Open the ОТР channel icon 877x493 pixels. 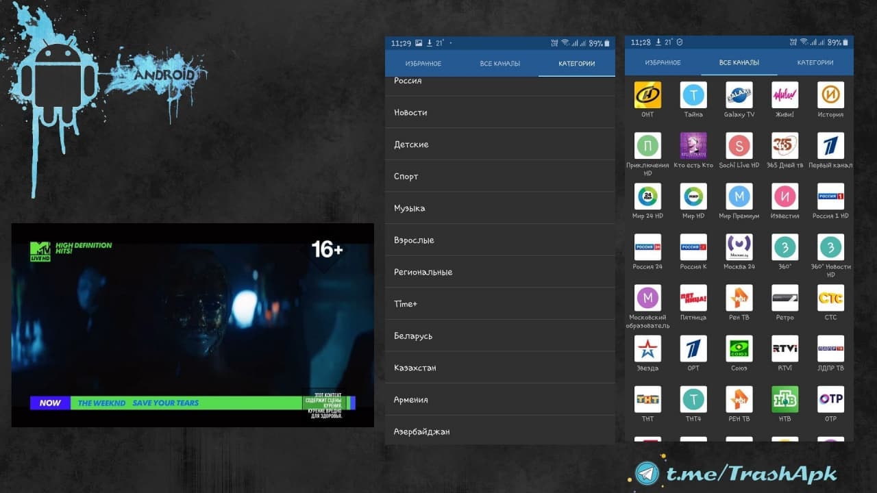pyautogui.click(x=831, y=399)
